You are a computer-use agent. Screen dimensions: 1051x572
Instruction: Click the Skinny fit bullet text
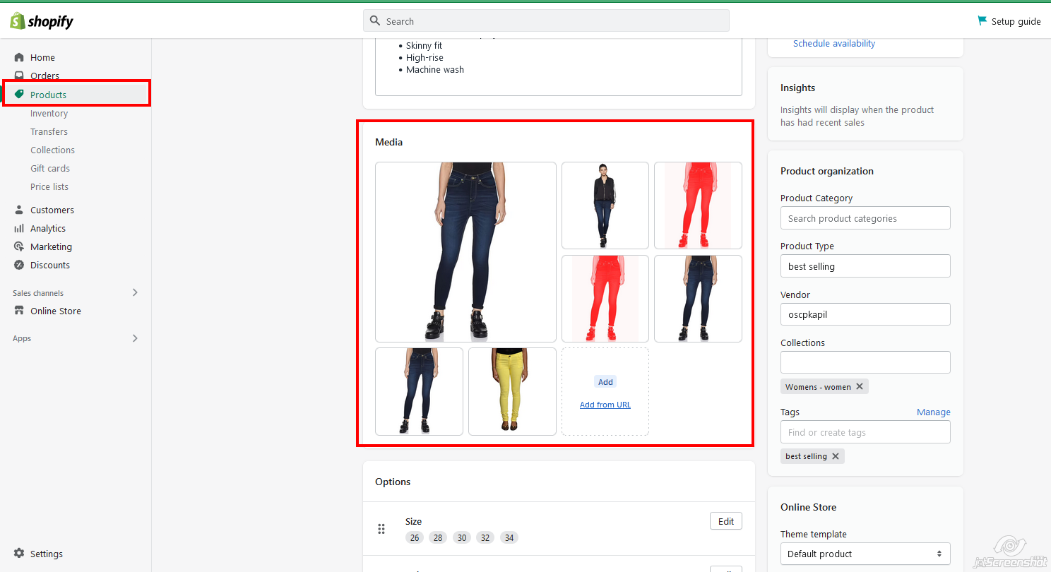[424, 45]
